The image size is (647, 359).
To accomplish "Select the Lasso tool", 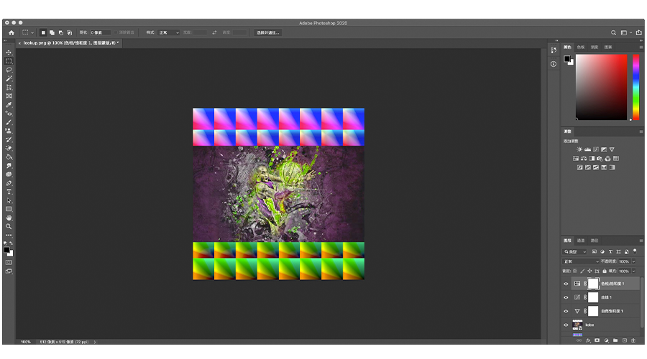I will pyautogui.click(x=9, y=70).
